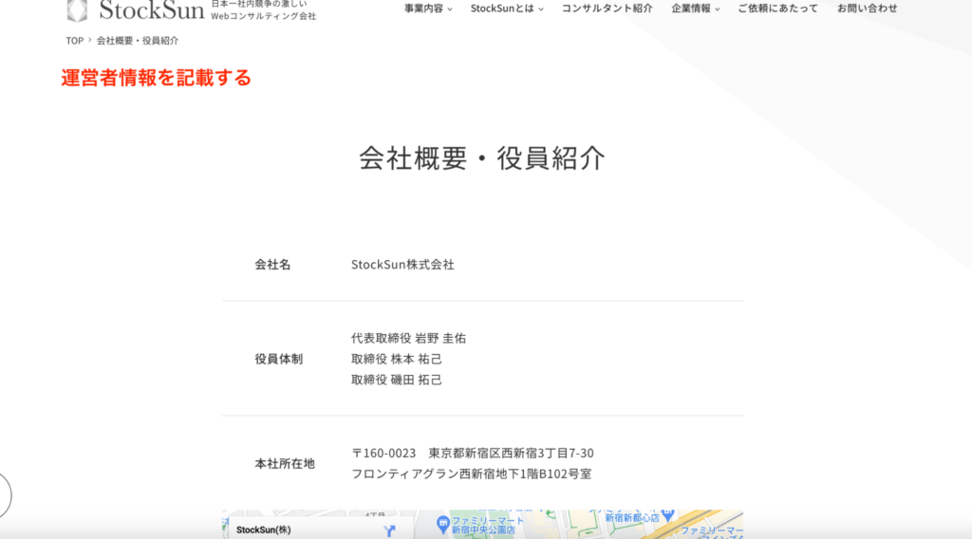Viewport: 972px width, 539px height.
Task: Select フロンティアグラン西新宿地下1階B102号室 text
Action: (471, 474)
